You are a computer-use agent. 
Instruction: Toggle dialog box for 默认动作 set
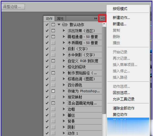(x=53, y=25)
